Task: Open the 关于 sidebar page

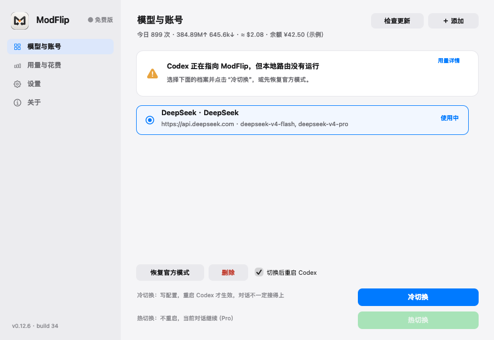Action: pos(60,103)
